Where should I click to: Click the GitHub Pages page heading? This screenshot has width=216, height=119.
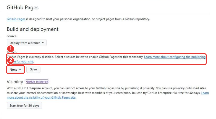point(23,8)
